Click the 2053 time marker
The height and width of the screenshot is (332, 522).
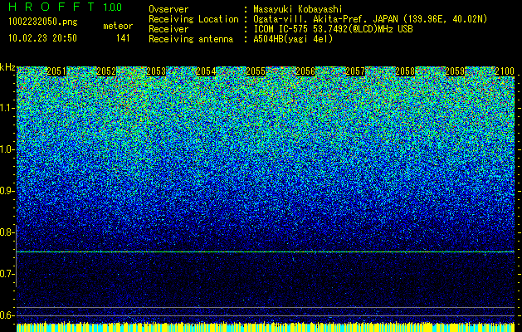tap(156, 71)
